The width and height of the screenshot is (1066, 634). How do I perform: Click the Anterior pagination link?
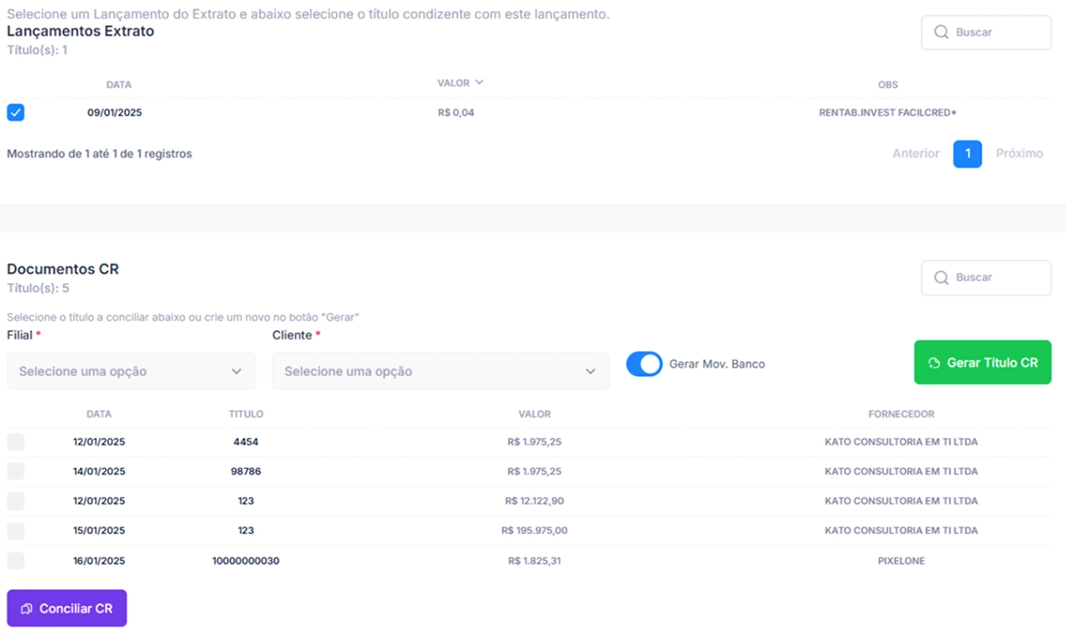pyautogui.click(x=915, y=154)
